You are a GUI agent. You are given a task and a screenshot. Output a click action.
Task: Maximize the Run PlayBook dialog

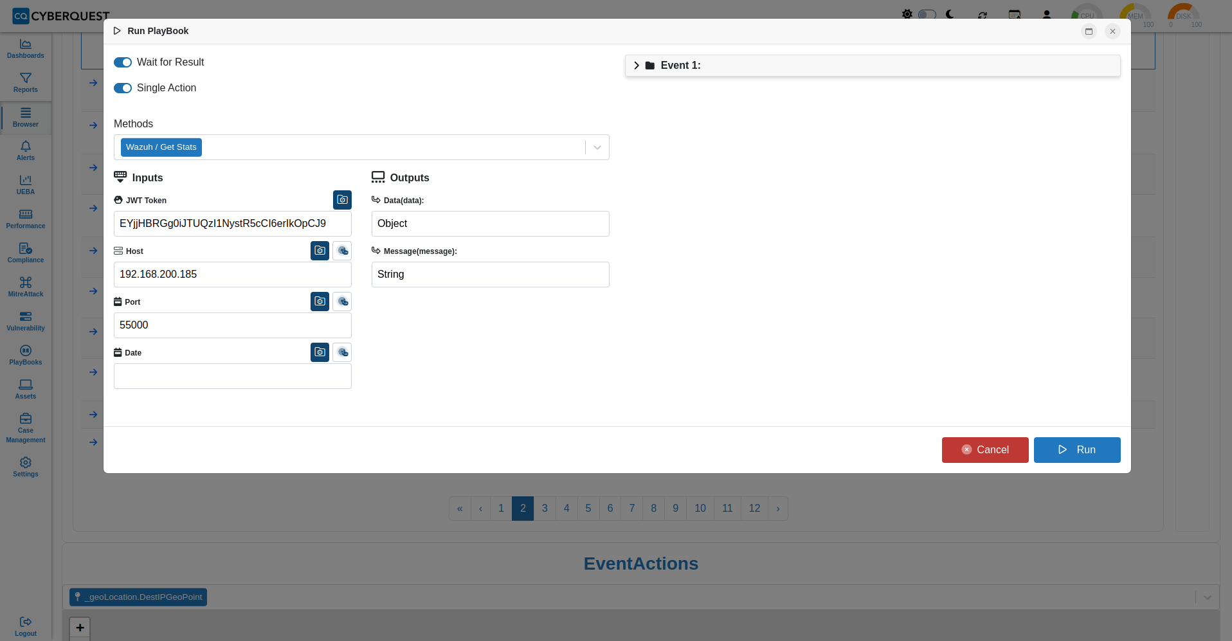(1089, 31)
